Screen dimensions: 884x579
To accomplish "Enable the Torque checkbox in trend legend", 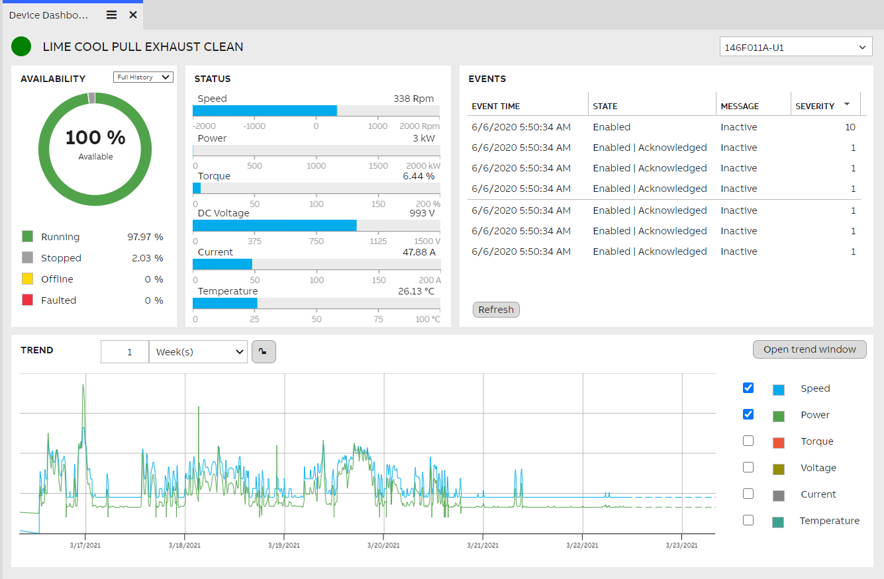I will pos(748,440).
